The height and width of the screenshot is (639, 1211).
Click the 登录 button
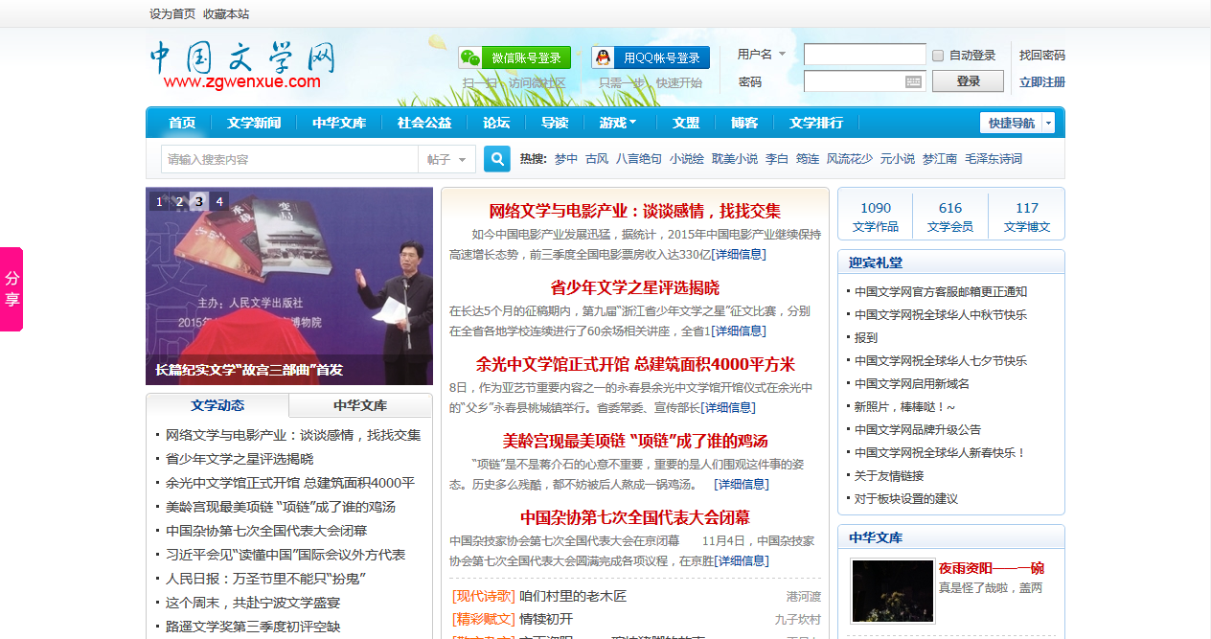point(968,81)
